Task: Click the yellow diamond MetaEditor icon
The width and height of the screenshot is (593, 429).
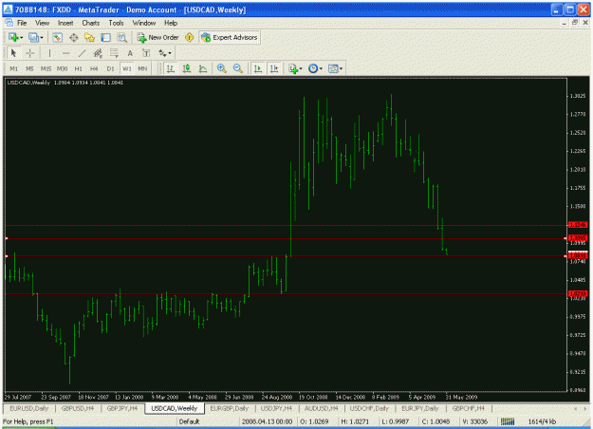Action: tap(189, 37)
